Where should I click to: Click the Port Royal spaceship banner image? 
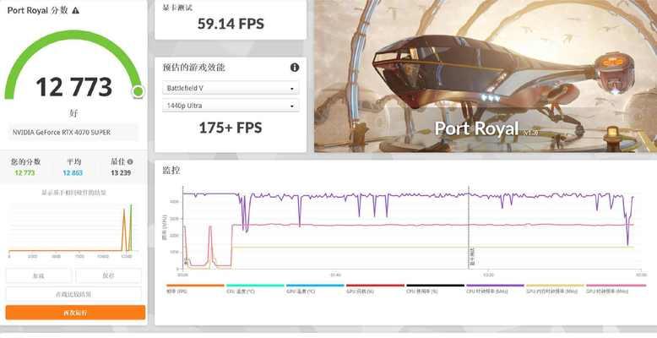tap(486, 76)
